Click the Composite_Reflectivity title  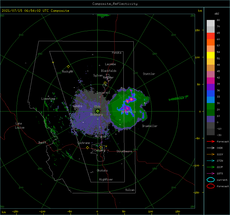tap(115, 4)
